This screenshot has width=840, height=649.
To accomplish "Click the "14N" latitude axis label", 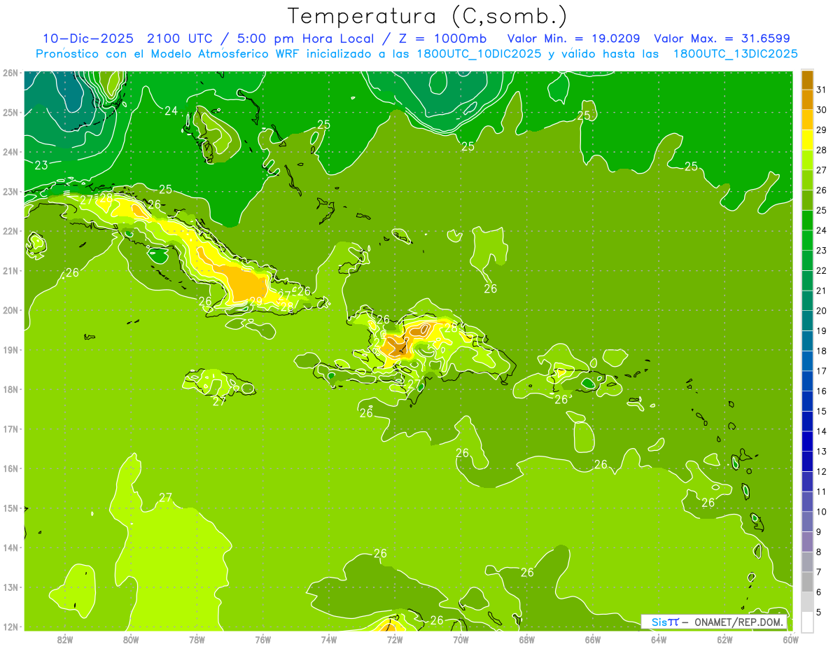I will pos(10,547).
